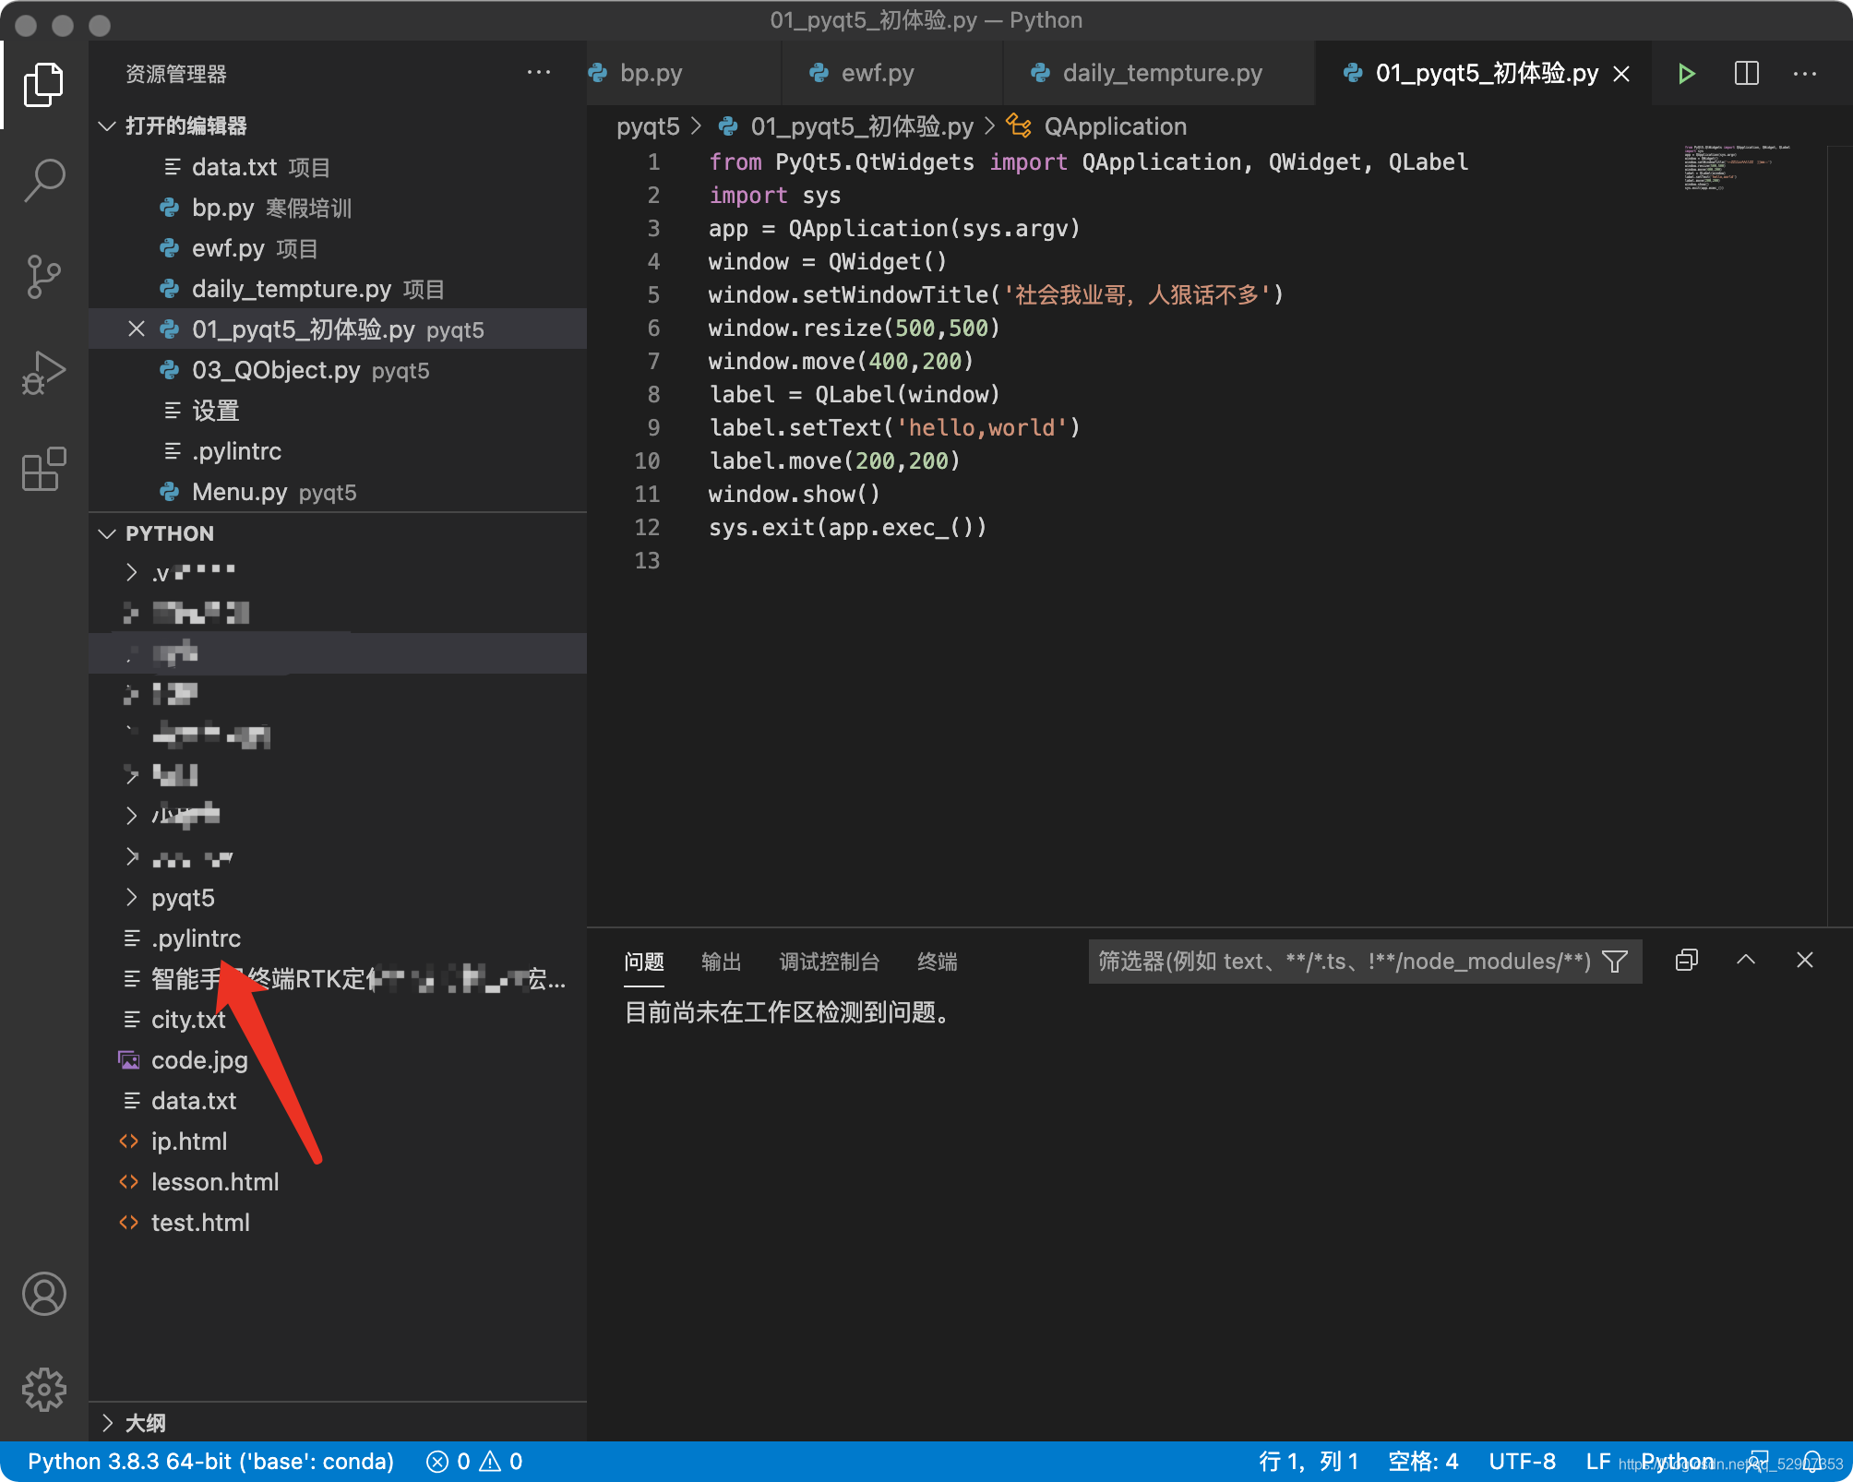Click 01_pyqt5_初体验.py in the breadcrumb

pos(862,126)
